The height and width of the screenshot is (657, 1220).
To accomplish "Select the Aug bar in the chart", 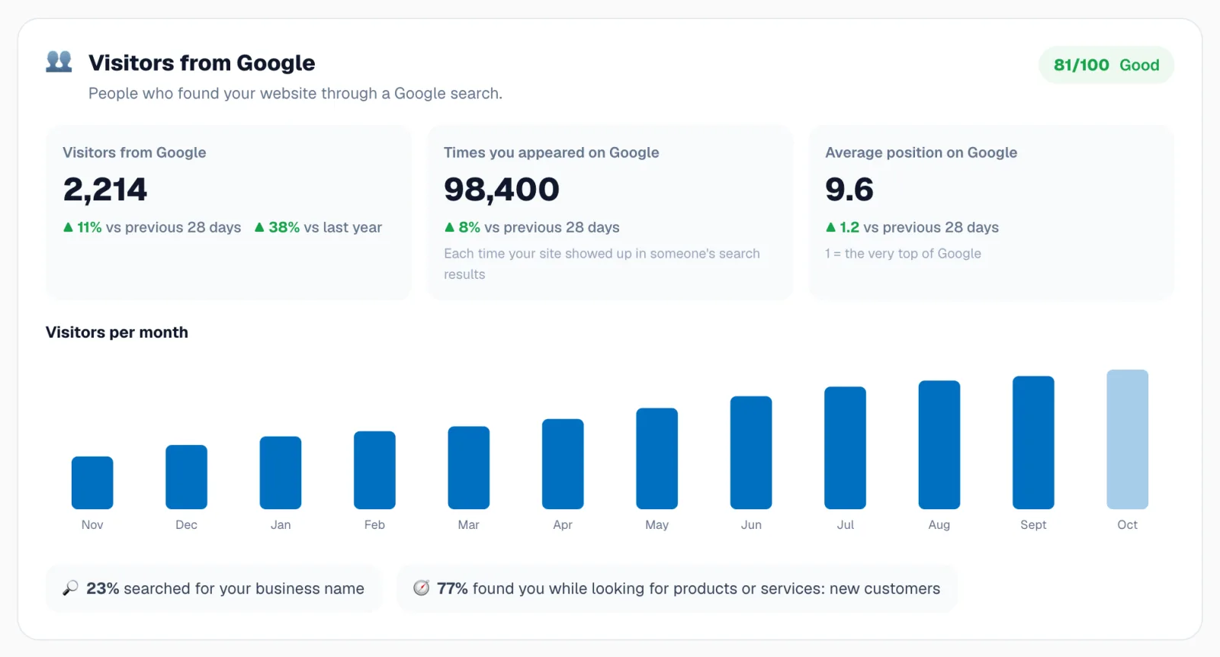I will [x=939, y=444].
